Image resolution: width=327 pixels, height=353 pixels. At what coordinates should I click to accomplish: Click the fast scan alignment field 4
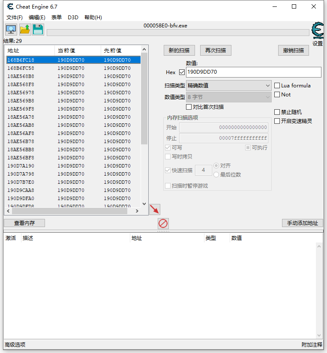(x=204, y=170)
